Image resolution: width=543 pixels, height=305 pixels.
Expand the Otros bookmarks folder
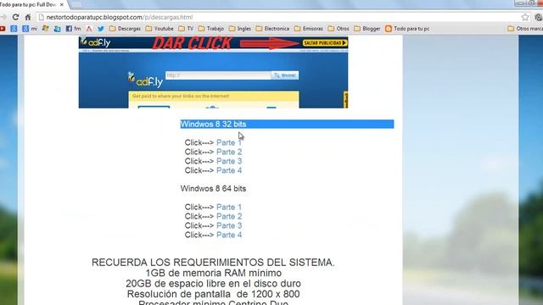pyautogui.click(x=339, y=29)
